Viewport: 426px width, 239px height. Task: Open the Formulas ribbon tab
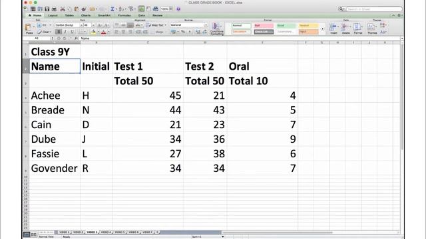point(124,15)
